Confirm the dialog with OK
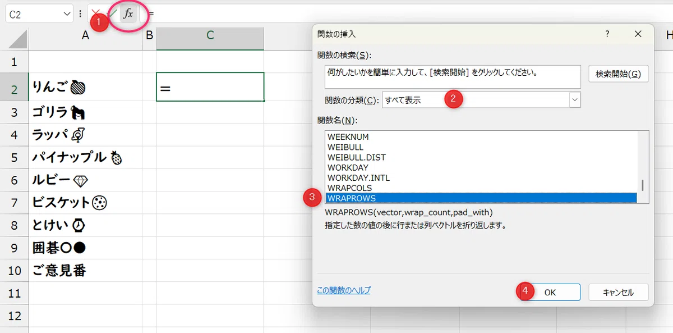Image resolution: width=673 pixels, height=333 pixels. pyautogui.click(x=550, y=292)
